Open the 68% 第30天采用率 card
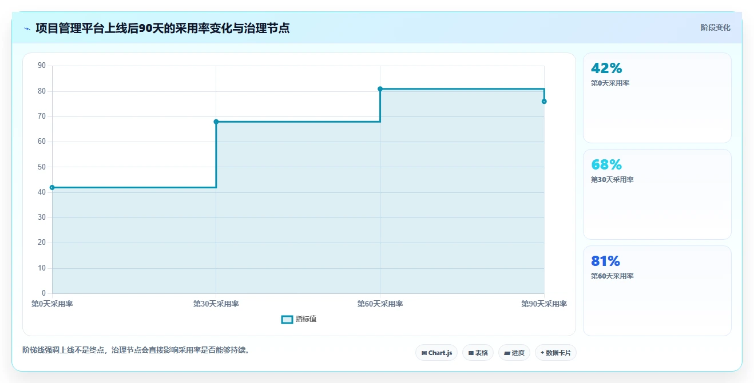The width and height of the screenshot is (754, 383). pos(657,194)
